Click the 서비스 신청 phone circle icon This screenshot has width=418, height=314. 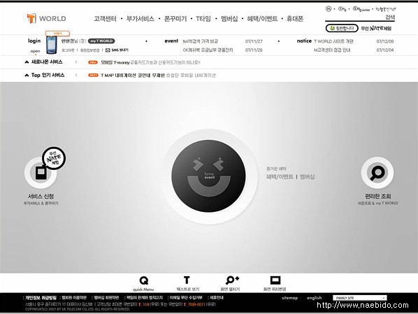(x=41, y=173)
